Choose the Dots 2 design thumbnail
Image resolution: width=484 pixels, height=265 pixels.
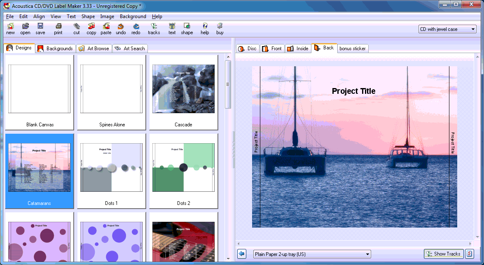pos(183,171)
